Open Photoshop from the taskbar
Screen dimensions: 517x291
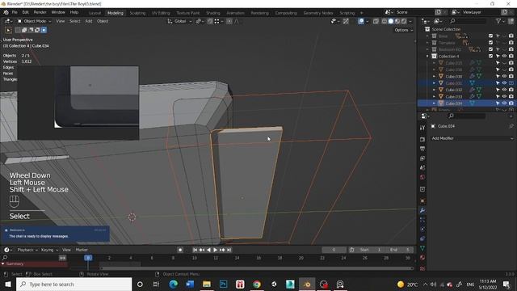pos(223,284)
